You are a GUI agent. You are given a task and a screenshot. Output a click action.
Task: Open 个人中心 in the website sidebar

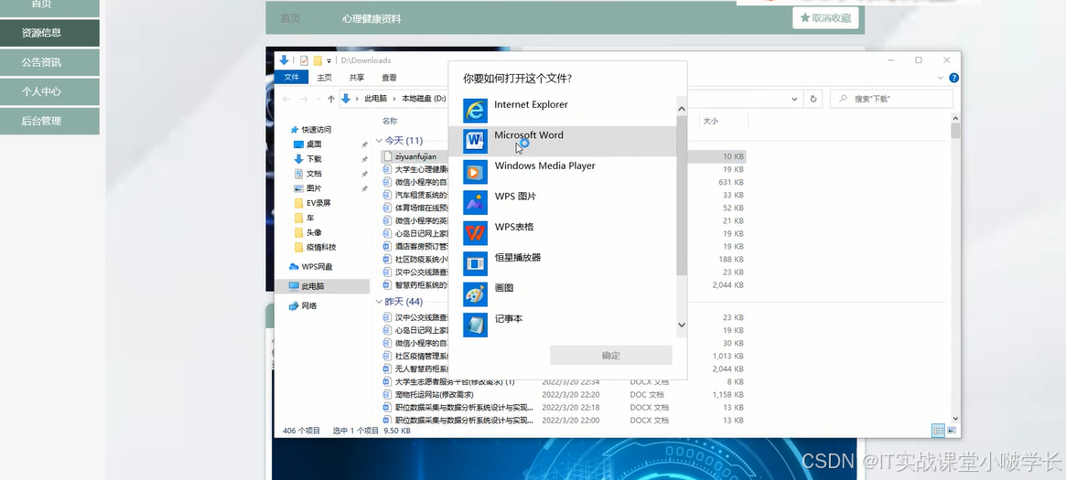pyautogui.click(x=49, y=91)
